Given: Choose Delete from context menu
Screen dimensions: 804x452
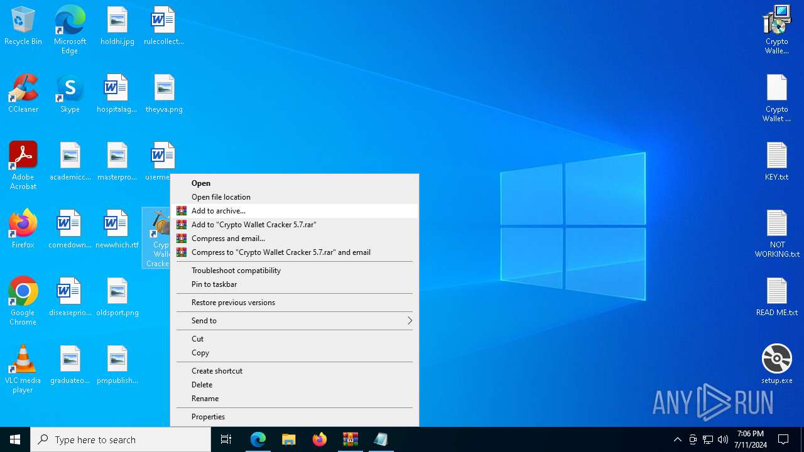Looking at the screenshot, I should tap(294, 385).
